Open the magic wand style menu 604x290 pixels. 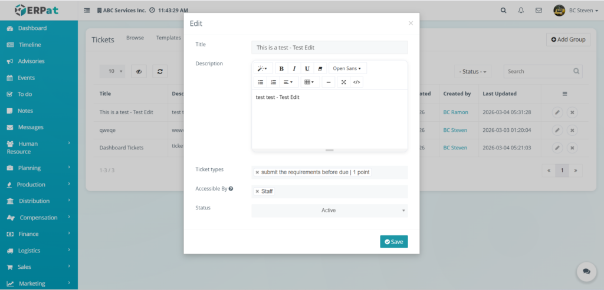pyautogui.click(x=263, y=68)
